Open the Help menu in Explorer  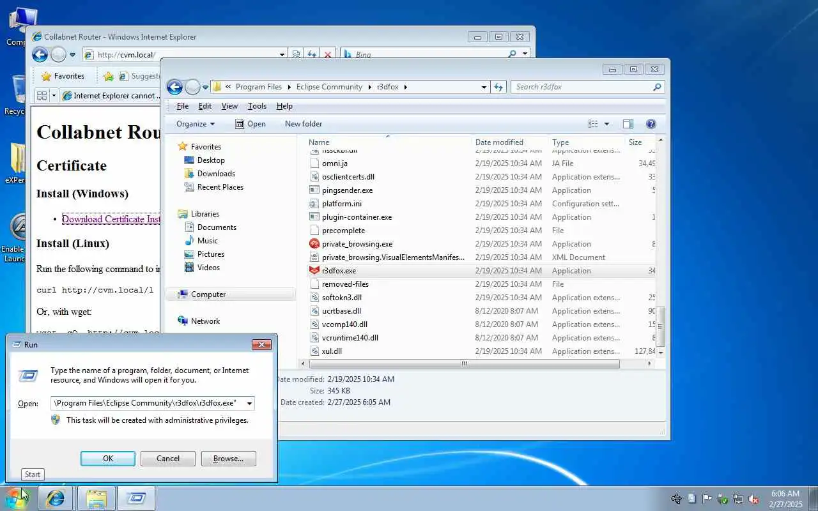click(x=284, y=106)
